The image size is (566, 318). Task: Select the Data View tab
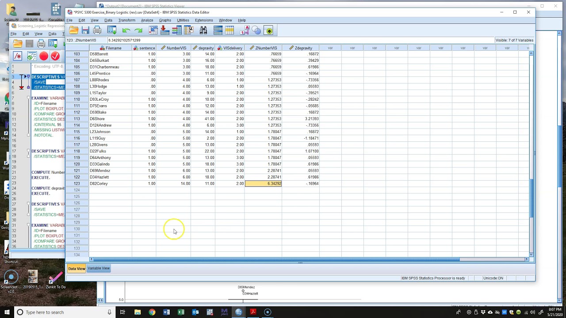coord(76,269)
